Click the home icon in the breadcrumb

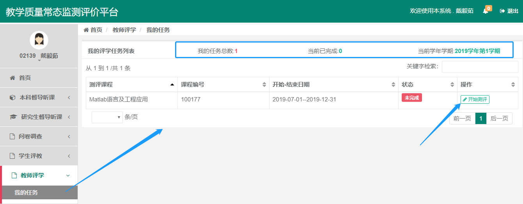pos(86,30)
